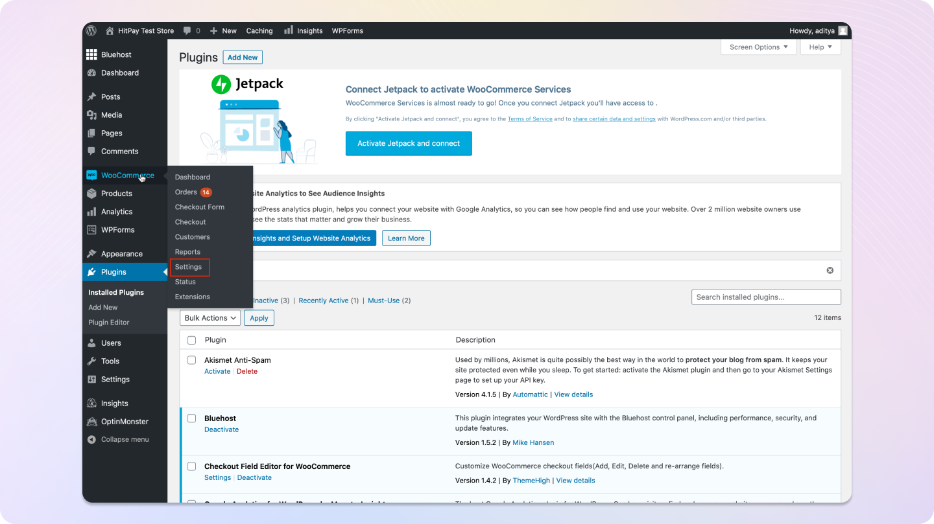Click Apply bulk action button
This screenshot has width=934, height=524.
point(259,317)
